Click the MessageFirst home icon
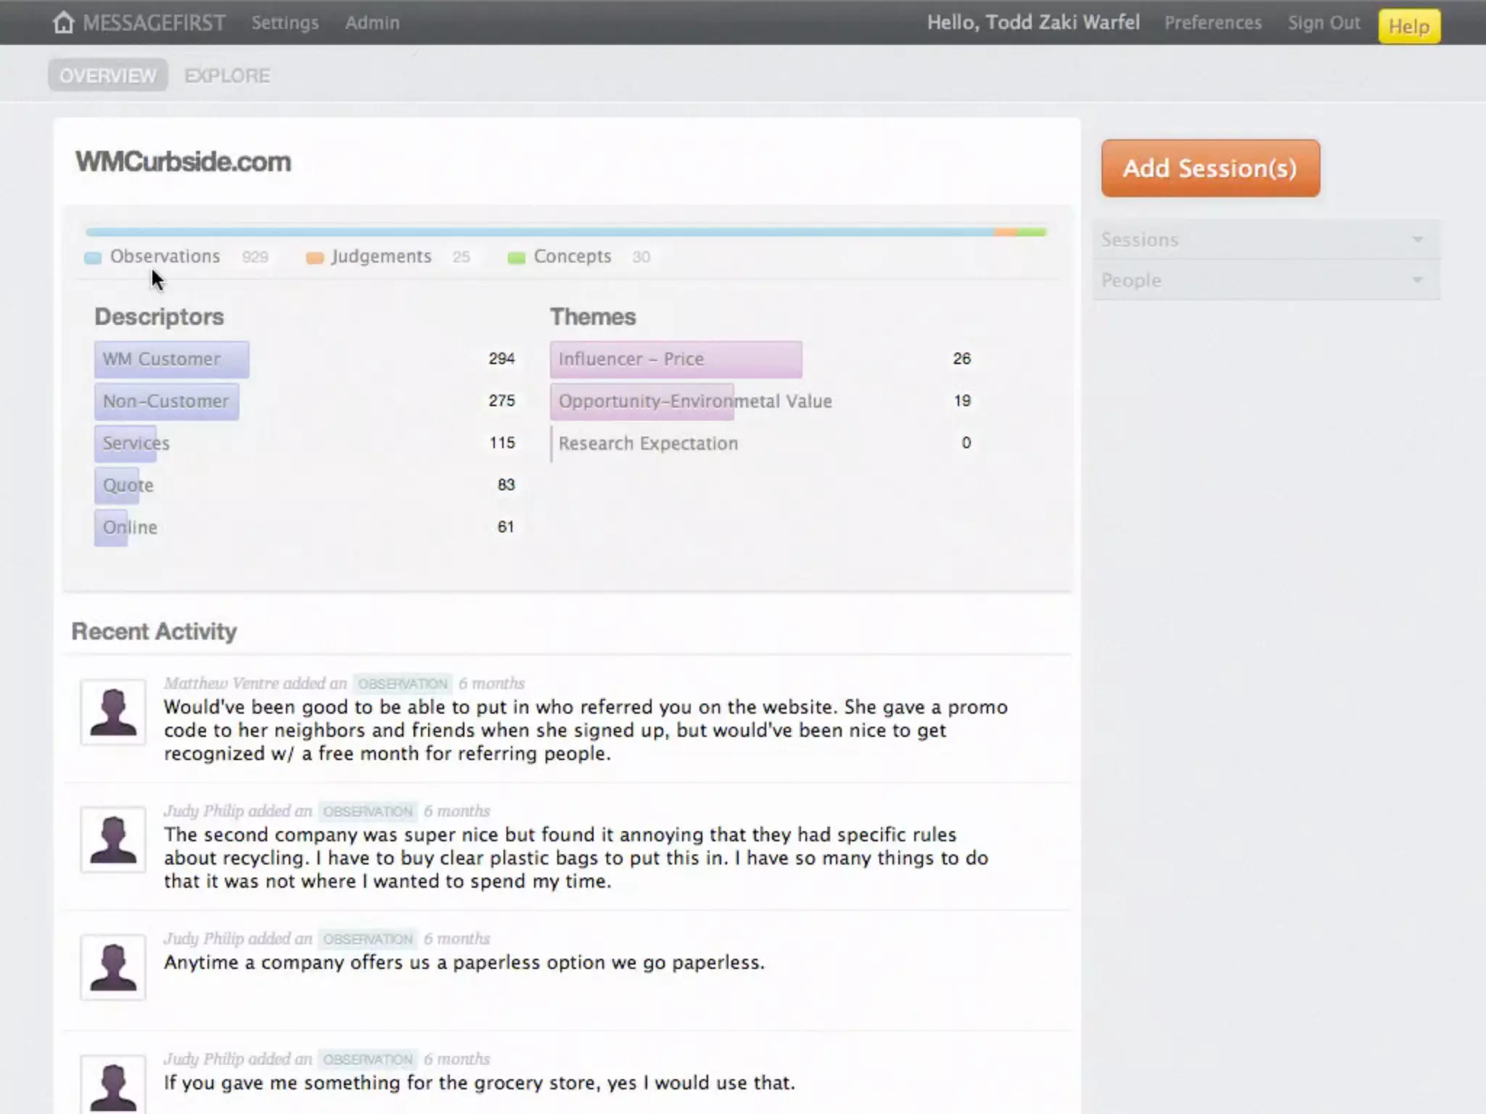The image size is (1486, 1114). (x=63, y=22)
